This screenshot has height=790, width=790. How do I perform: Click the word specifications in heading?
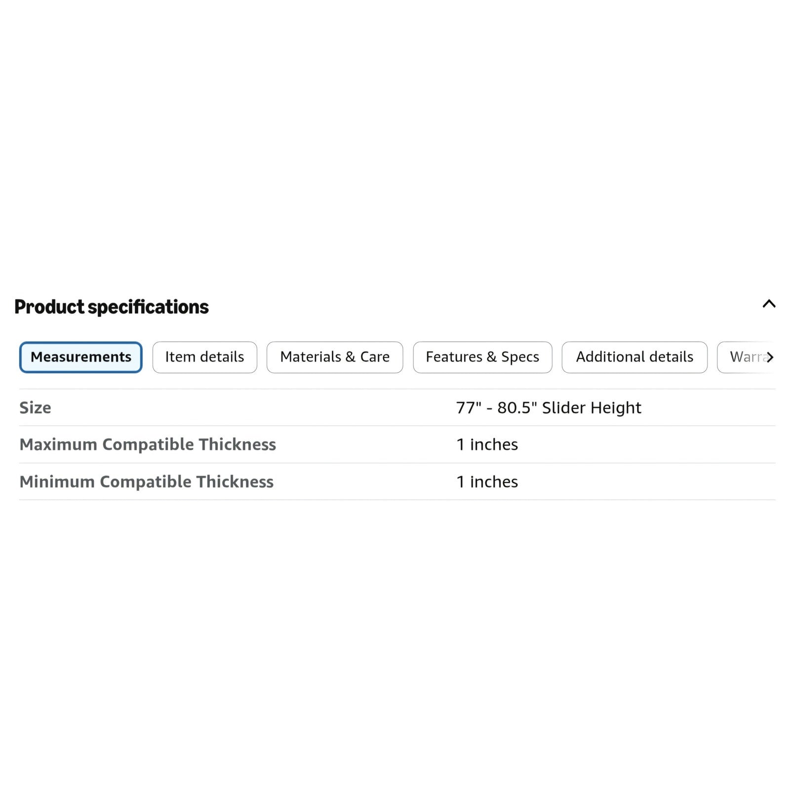[x=148, y=308]
